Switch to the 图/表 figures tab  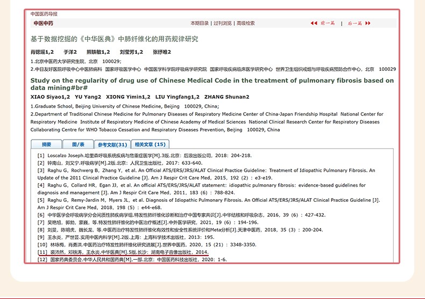tap(78, 144)
